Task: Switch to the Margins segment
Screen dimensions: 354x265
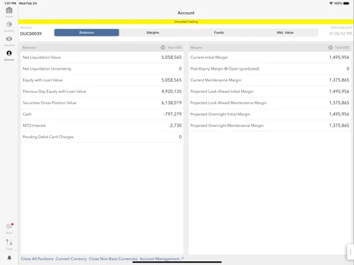Action: [x=153, y=33]
